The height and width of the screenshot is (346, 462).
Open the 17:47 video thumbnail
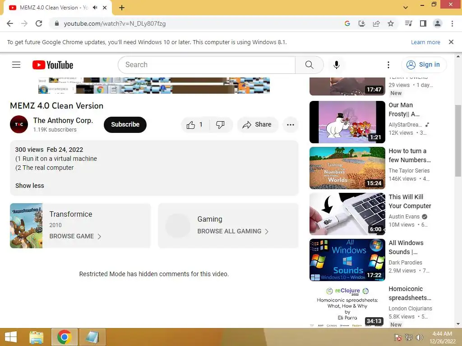pos(347,86)
